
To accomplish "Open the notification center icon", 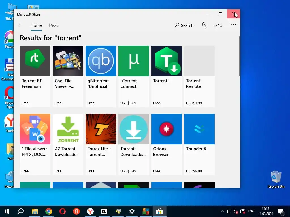I will tap(281, 211).
